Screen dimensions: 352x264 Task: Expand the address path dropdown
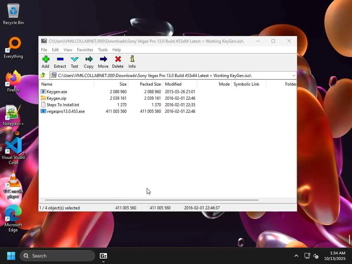click(294, 75)
